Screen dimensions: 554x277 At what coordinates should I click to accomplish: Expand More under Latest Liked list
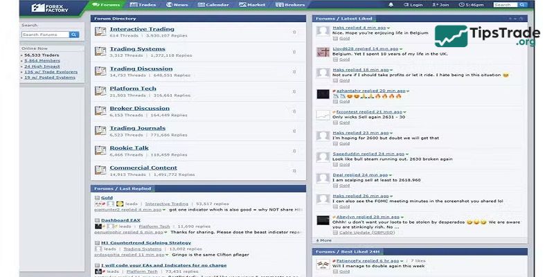click(323, 240)
